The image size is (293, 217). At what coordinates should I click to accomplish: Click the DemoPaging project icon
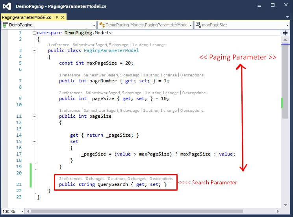pos(5,25)
